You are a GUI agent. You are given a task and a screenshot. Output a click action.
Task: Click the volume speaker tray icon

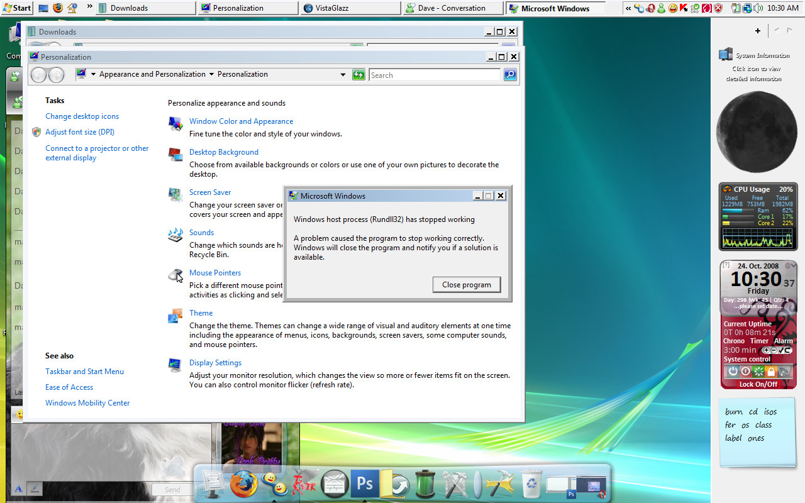pyautogui.click(x=758, y=8)
